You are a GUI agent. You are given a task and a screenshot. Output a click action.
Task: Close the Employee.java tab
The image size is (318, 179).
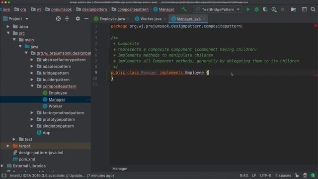click(x=128, y=19)
